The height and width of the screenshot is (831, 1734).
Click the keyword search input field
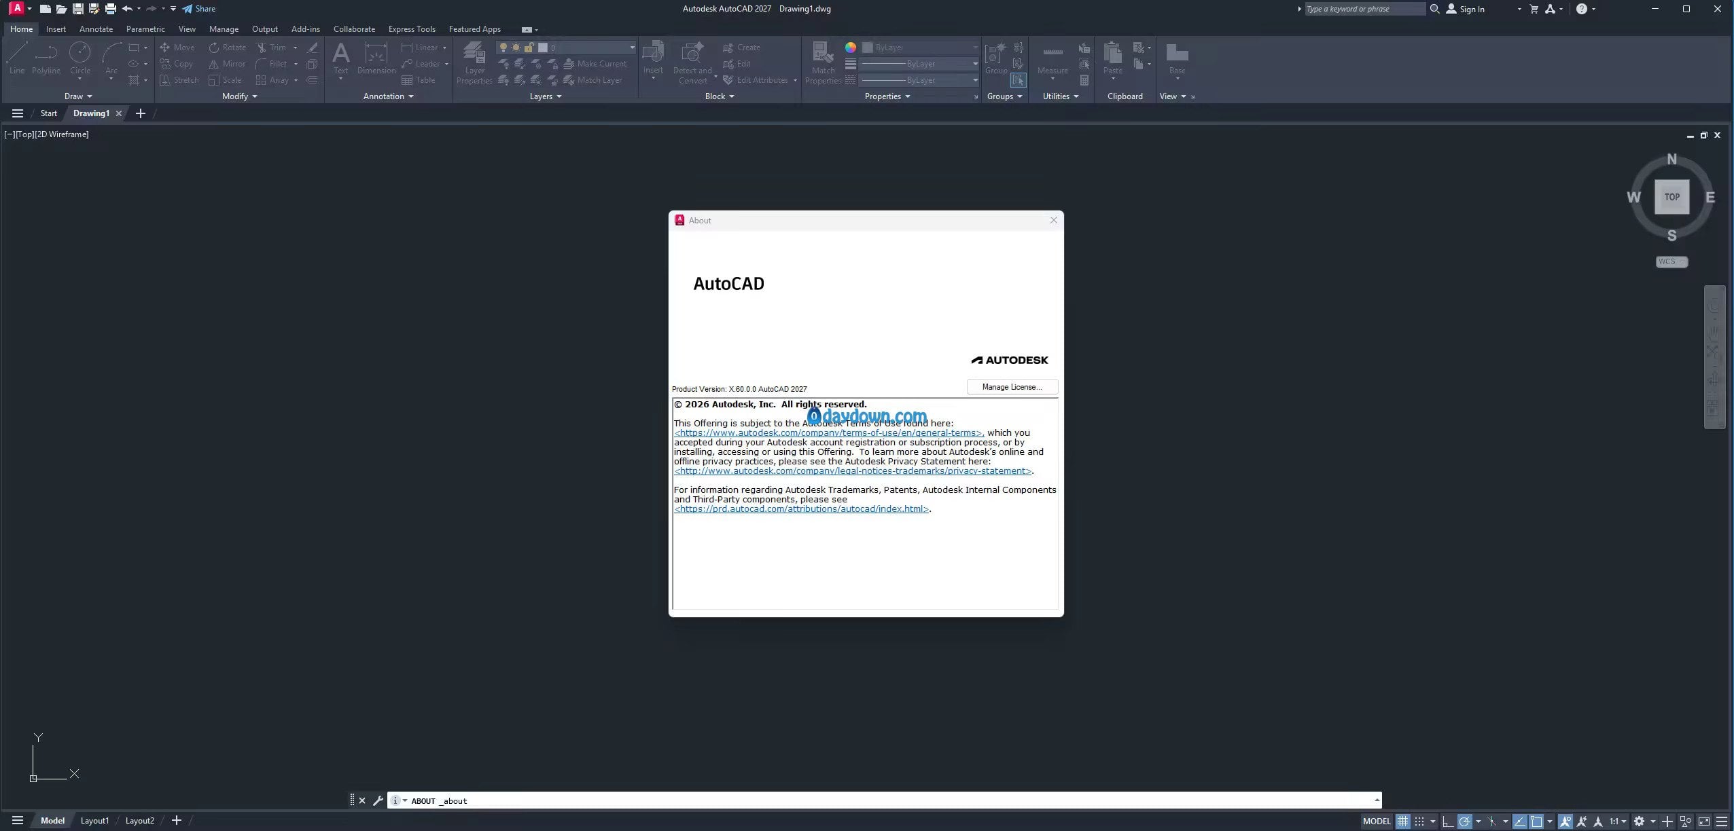[x=1363, y=9]
